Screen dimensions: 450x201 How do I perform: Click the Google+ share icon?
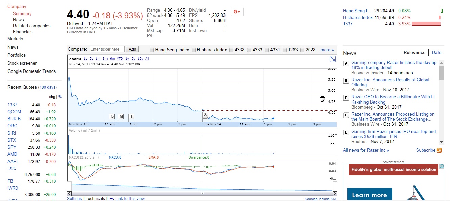[237, 12]
